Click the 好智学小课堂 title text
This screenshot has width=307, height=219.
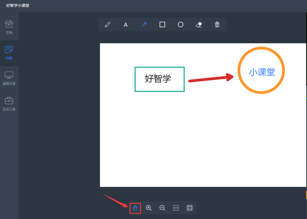point(18,5)
